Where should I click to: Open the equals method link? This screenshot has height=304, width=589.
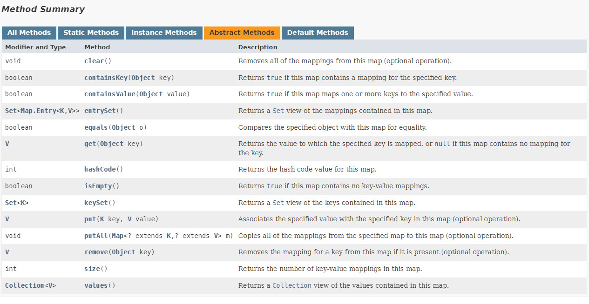96,127
